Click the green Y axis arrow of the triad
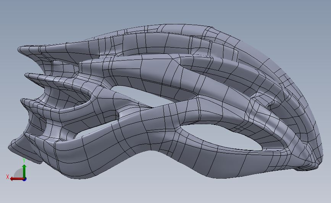The width and height of the screenshot is (331, 203). [x=24, y=171]
